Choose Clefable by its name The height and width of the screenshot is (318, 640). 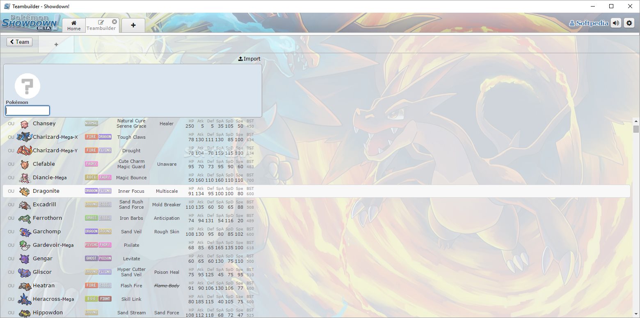(43, 164)
